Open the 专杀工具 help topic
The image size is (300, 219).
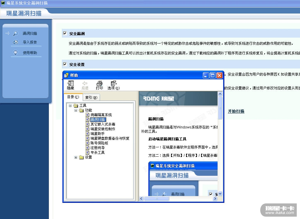[97, 153]
